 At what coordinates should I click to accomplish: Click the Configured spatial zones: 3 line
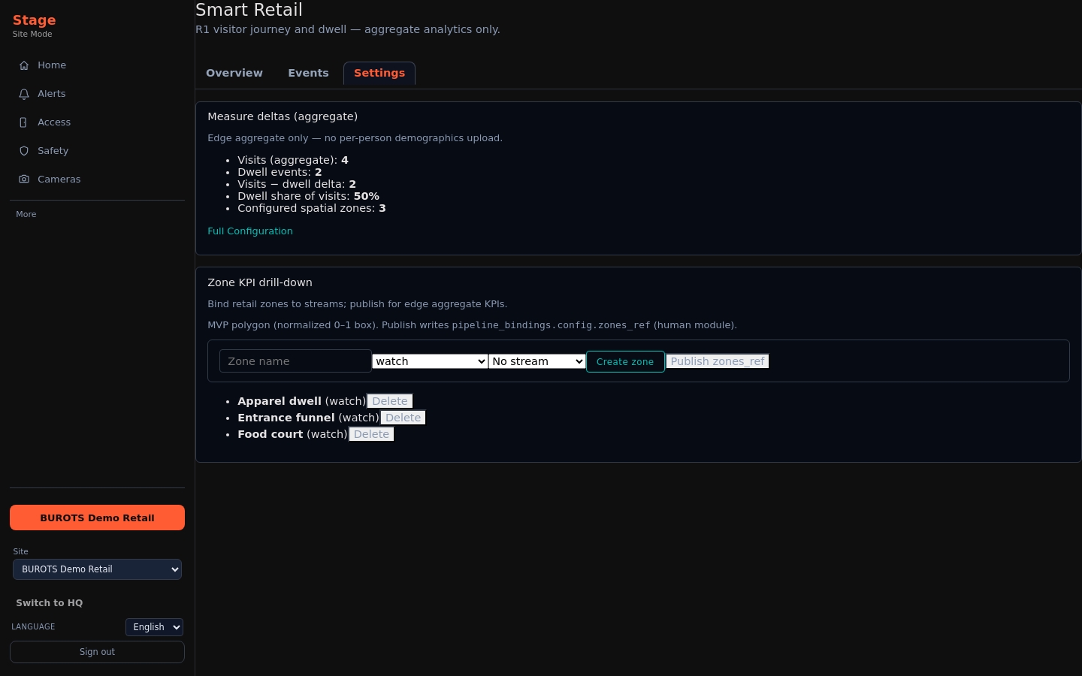[312, 208]
